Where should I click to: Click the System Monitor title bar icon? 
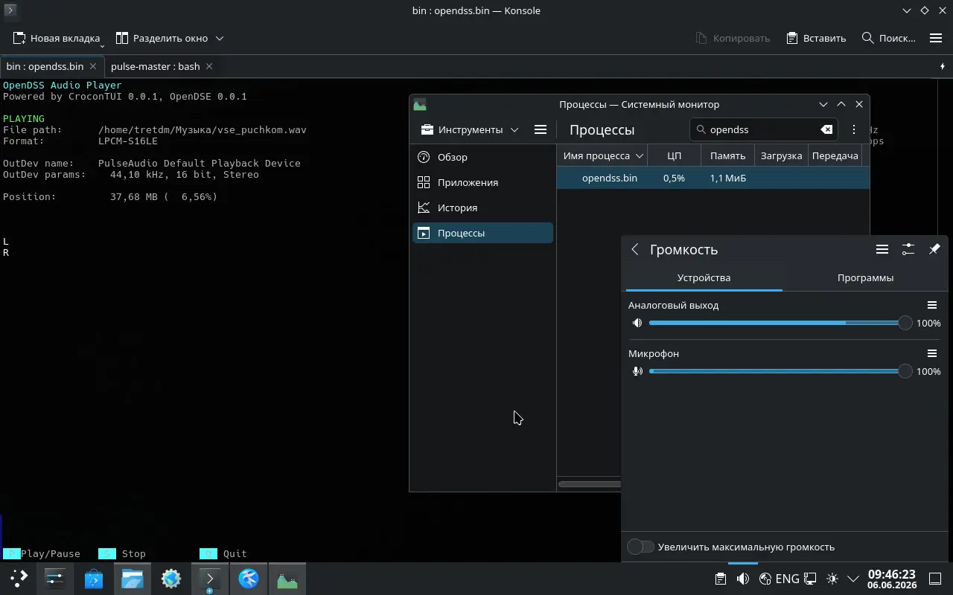pos(420,105)
